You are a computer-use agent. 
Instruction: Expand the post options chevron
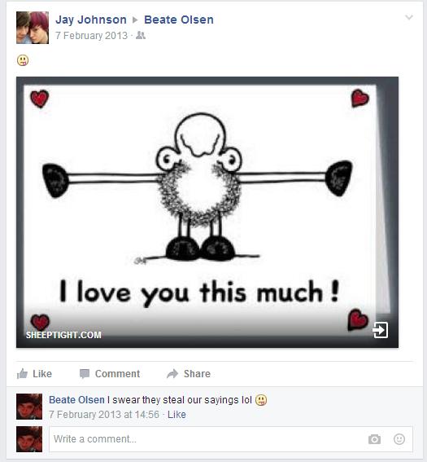pyautogui.click(x=409, y=17)
